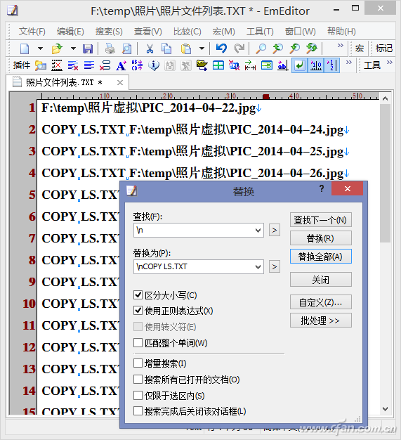Image resolution: width=401 pixels, height=440 pixels.
Task: Enable 增量搜索(I) checkbox
Action: 138,363
